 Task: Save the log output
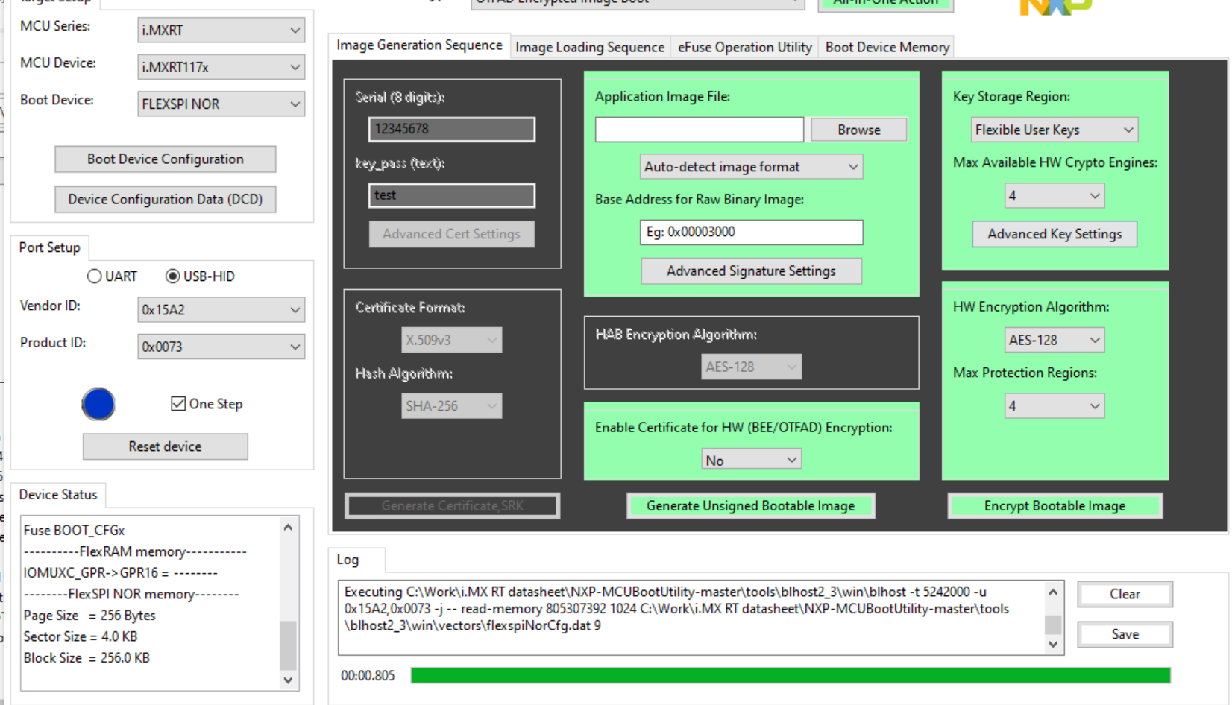coord(1125,634)
